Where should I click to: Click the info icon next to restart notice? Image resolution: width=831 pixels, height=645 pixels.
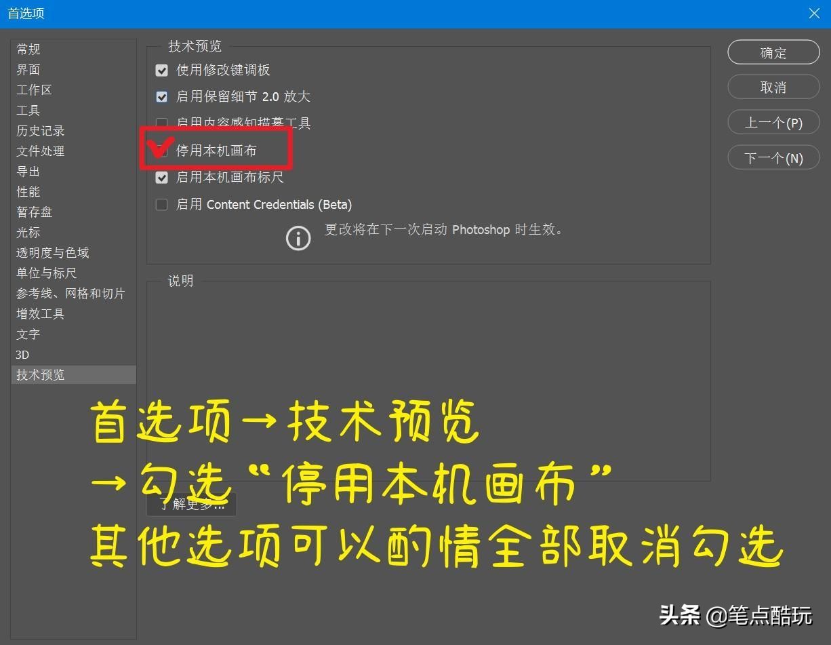point(298,238)
